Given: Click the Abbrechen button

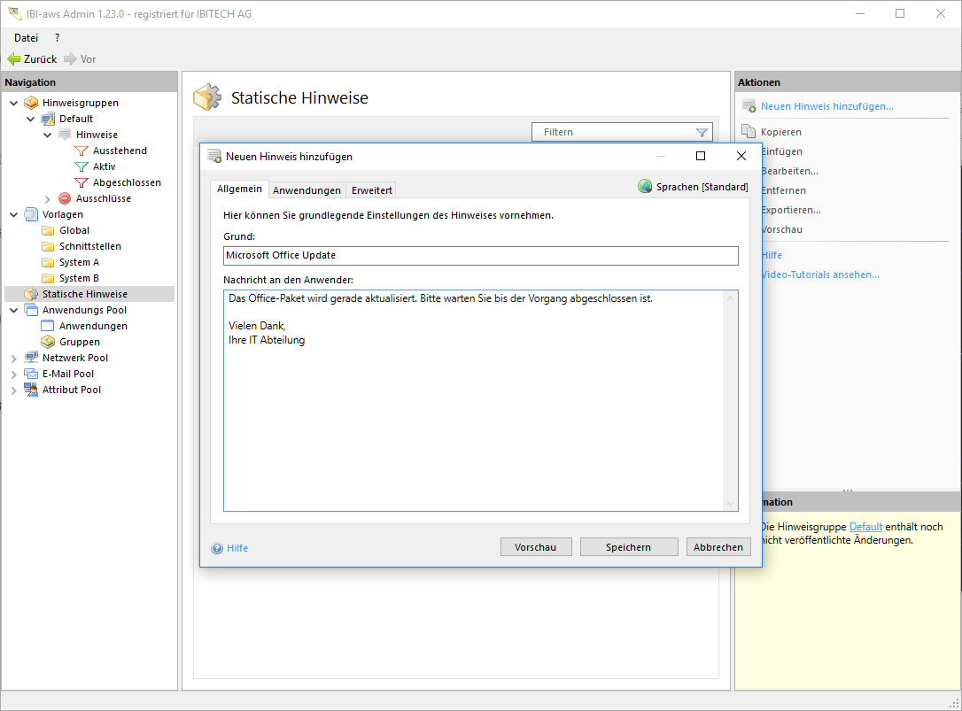Looking at the screenshot, I should click(718, 547).
